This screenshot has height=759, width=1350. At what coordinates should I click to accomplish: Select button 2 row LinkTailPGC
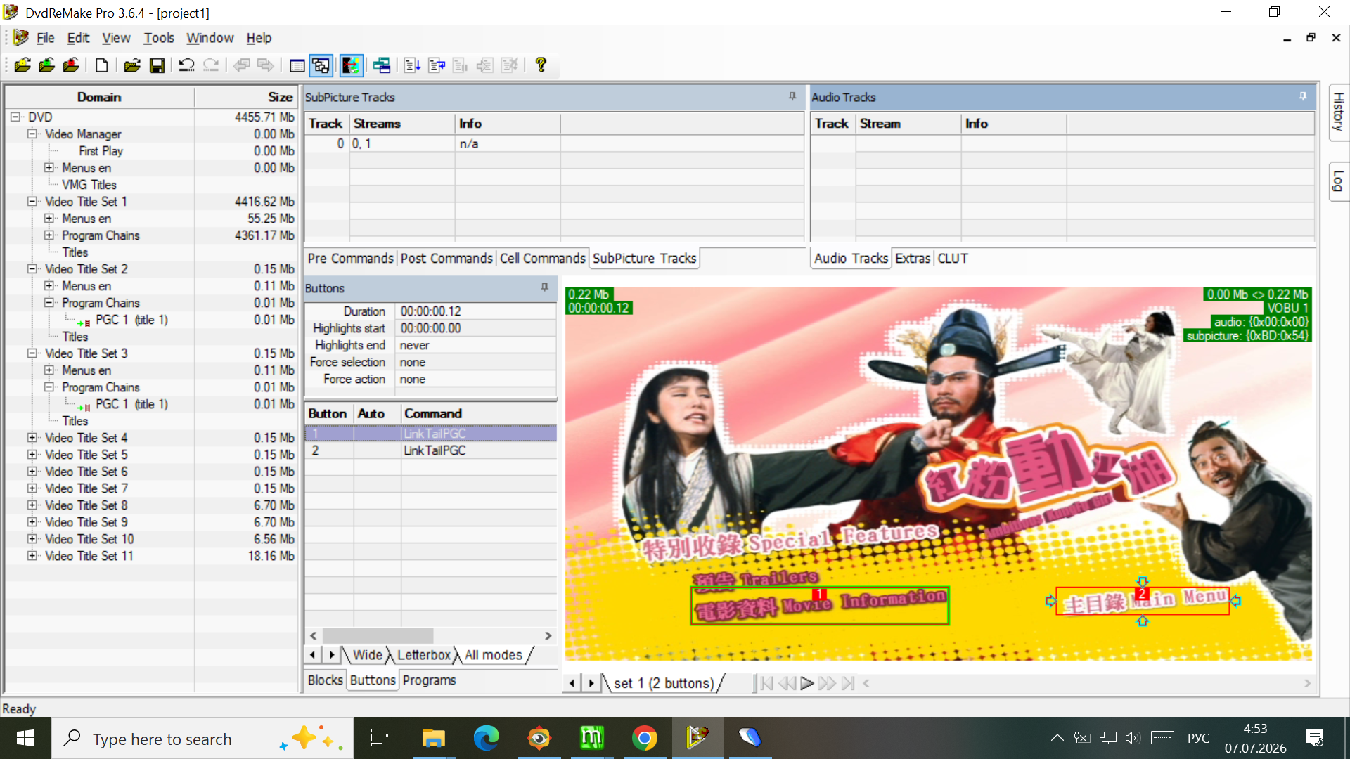430,450
